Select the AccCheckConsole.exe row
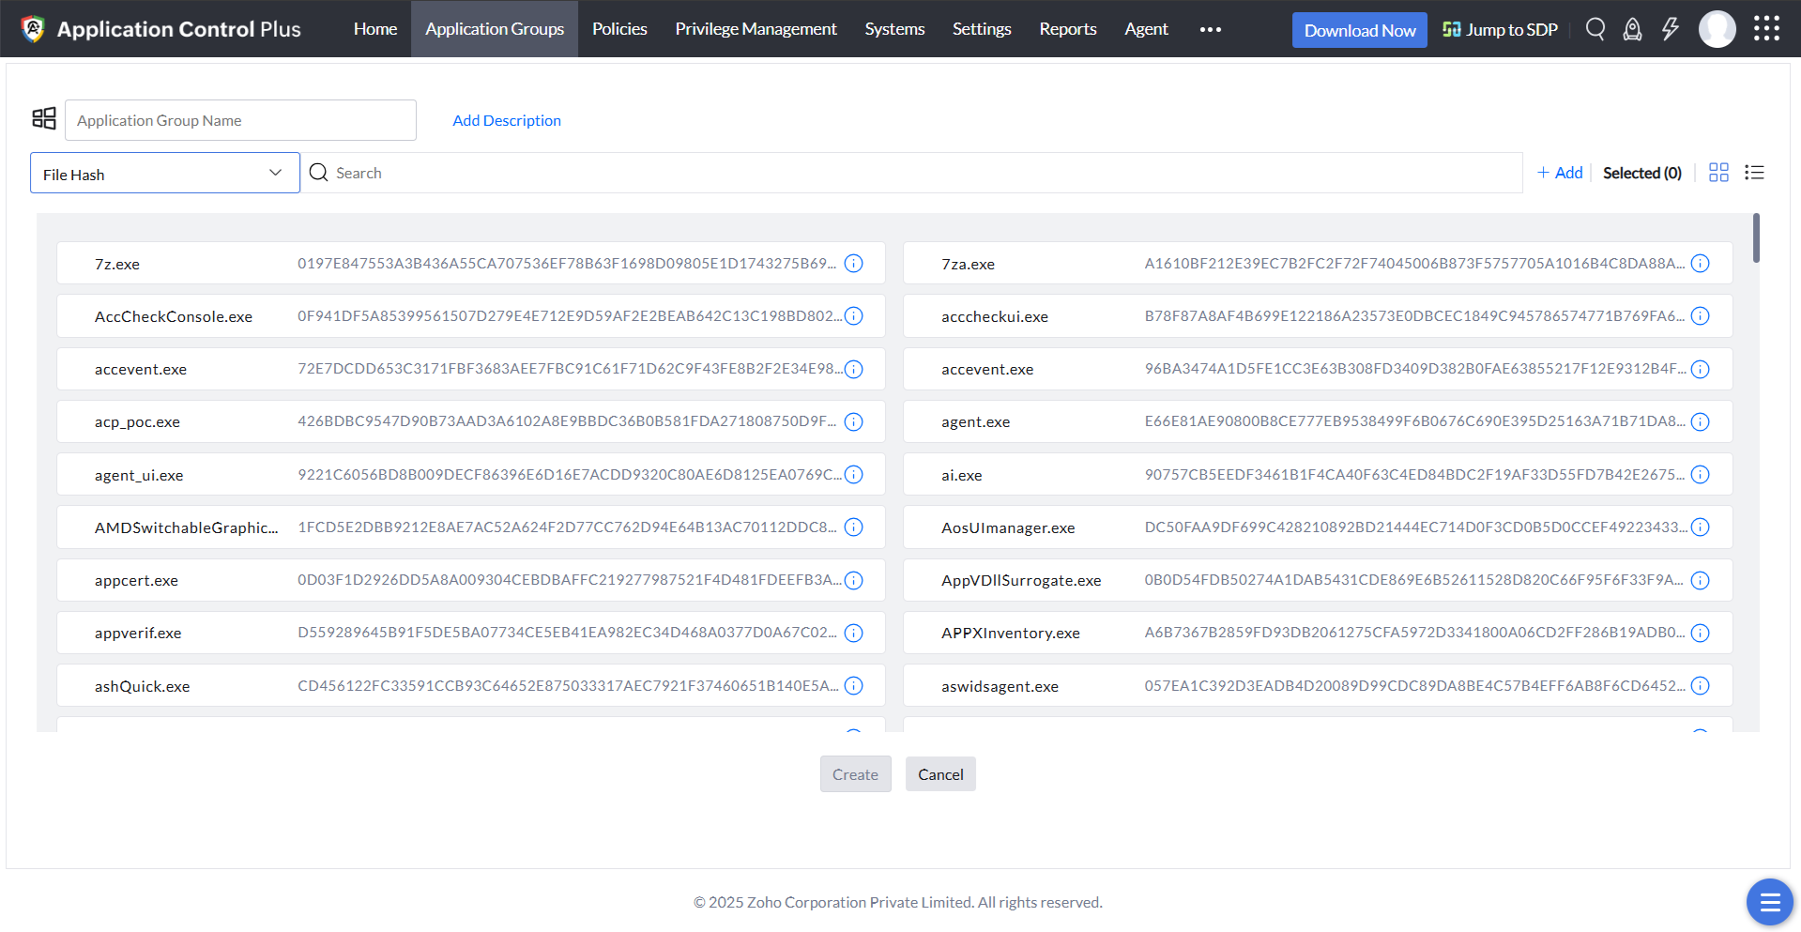Viewport: 1801px width, 932px height. pyautogui.click(x=471, y=316)
